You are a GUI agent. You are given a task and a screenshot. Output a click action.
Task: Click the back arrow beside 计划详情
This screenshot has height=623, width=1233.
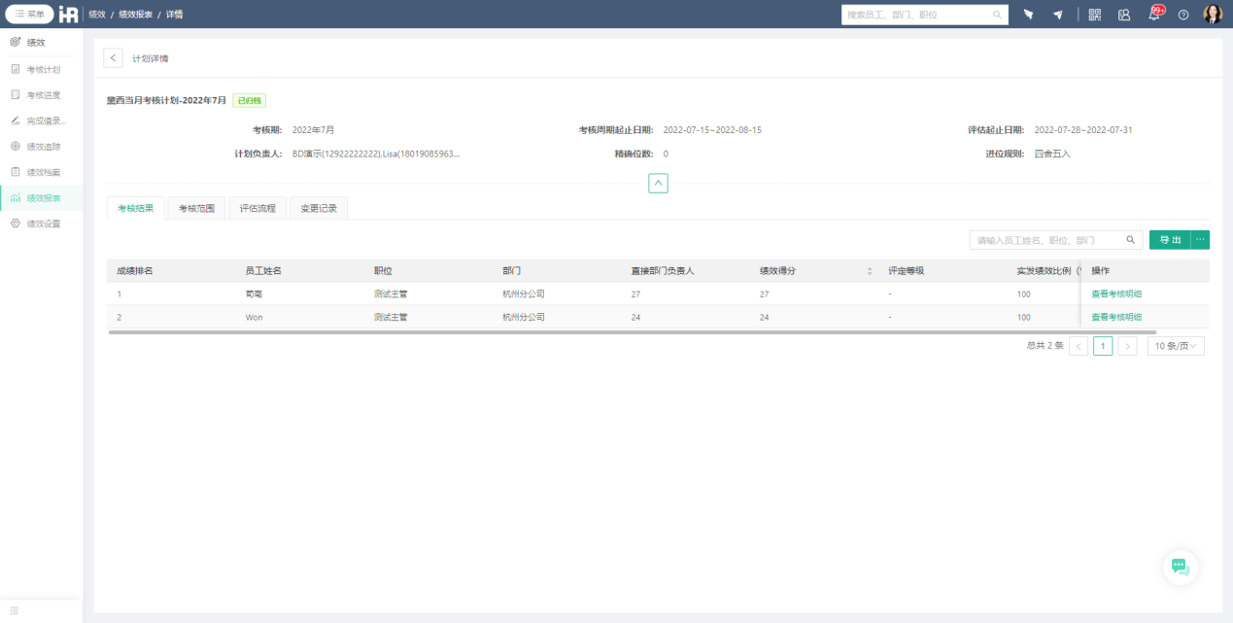coord(114,58)
